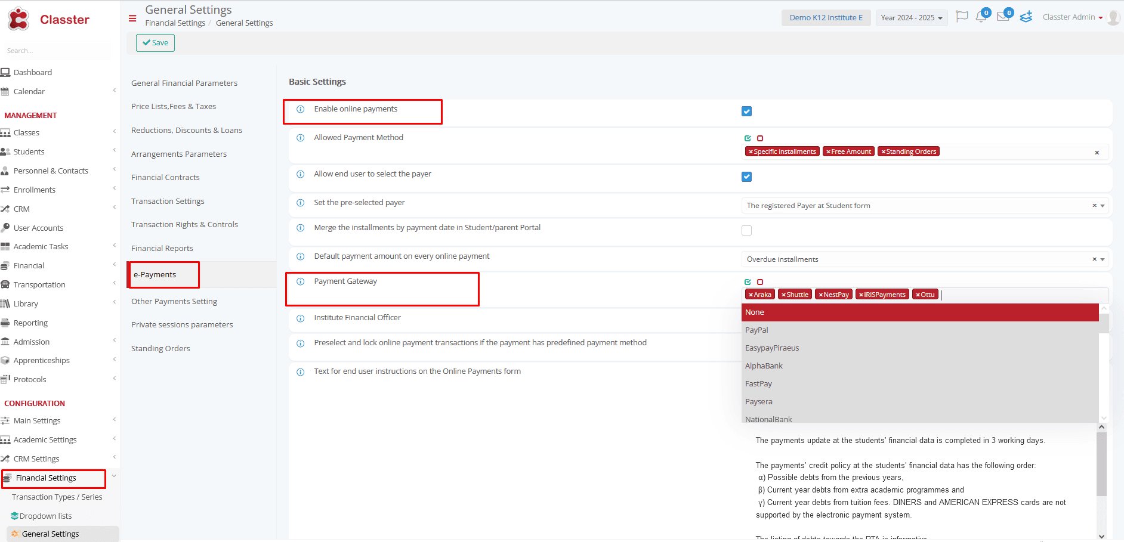Open the Classter Admin user menu
Image resolution: width=1124 pixels, height=542 pixels.
pyautogui.click(x=1073, y=17)
